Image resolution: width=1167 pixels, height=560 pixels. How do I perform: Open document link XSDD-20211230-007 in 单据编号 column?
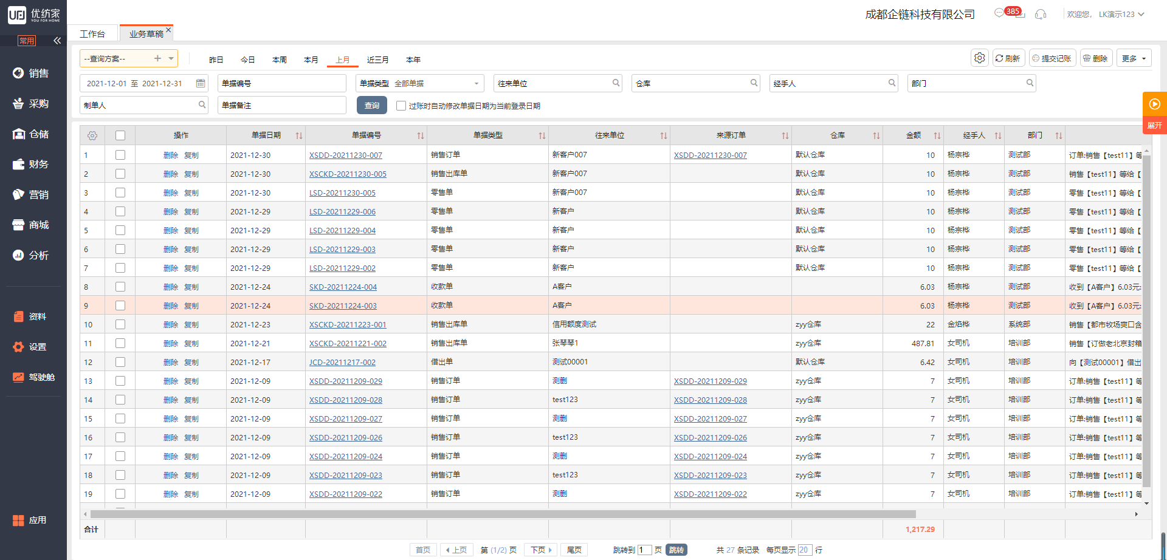pyautogui.click(x=345, y=155)
